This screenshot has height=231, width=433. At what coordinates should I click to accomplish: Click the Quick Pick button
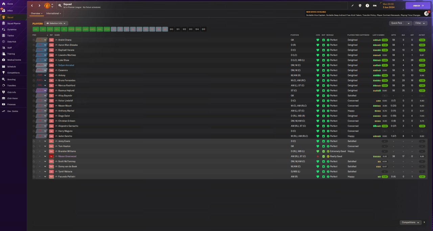click(397, 23)
